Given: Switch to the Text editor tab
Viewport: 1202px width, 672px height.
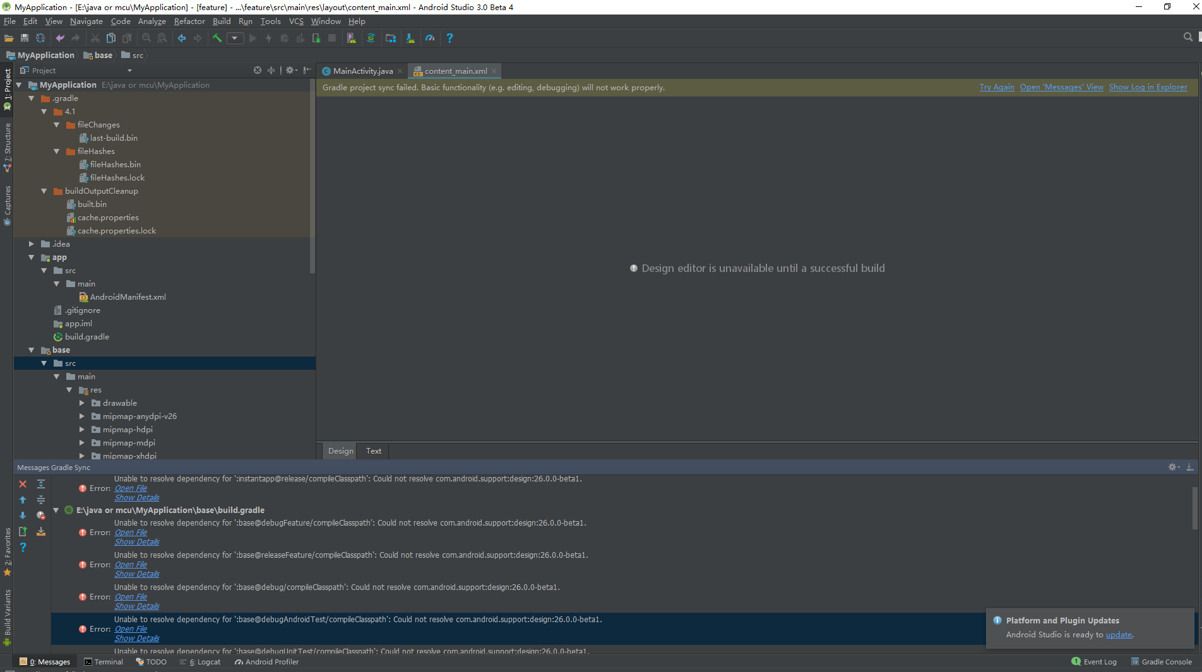Looking at the screenshot, I should coord(374,451).
